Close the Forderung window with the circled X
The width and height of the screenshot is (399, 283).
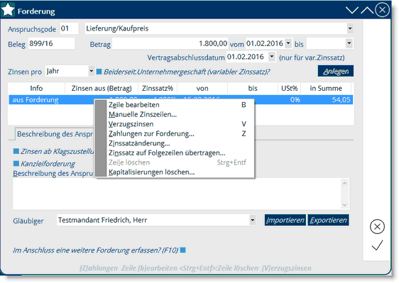coord(382,10)
